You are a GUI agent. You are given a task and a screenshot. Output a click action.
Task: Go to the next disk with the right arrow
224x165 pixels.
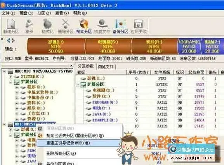14,41
